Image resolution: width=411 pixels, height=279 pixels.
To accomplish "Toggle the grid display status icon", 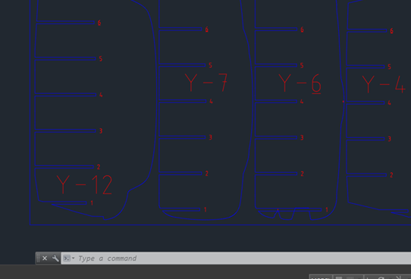I will click(x=339, y=277).
